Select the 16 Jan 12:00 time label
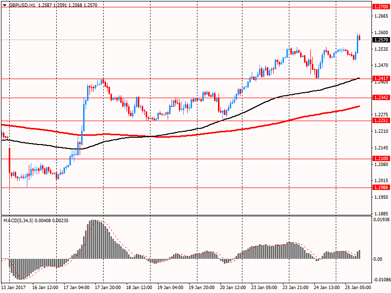The height and width of the screenshot is (293, 391). click(45, 287)
